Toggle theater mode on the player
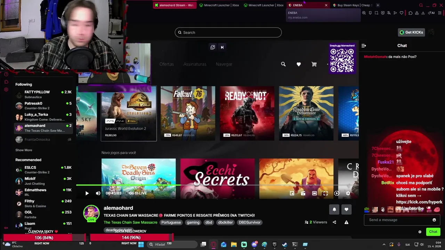This screenshot has width=445, height=250. point(314,193)
